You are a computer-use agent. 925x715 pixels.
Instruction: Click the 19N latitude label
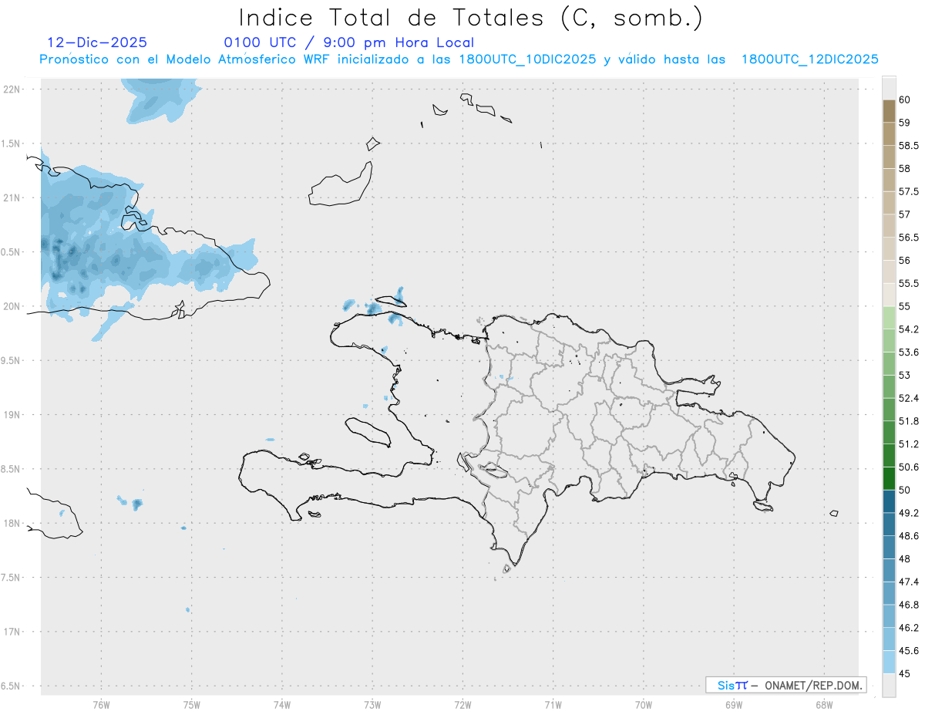[12, 414]
